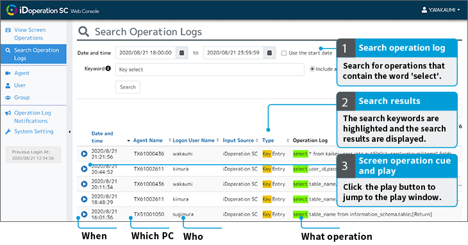Click the iDoperation SC logo icon
Image resolution: width=468 pixels, height=245 pixels.
(x=12, y=10)
